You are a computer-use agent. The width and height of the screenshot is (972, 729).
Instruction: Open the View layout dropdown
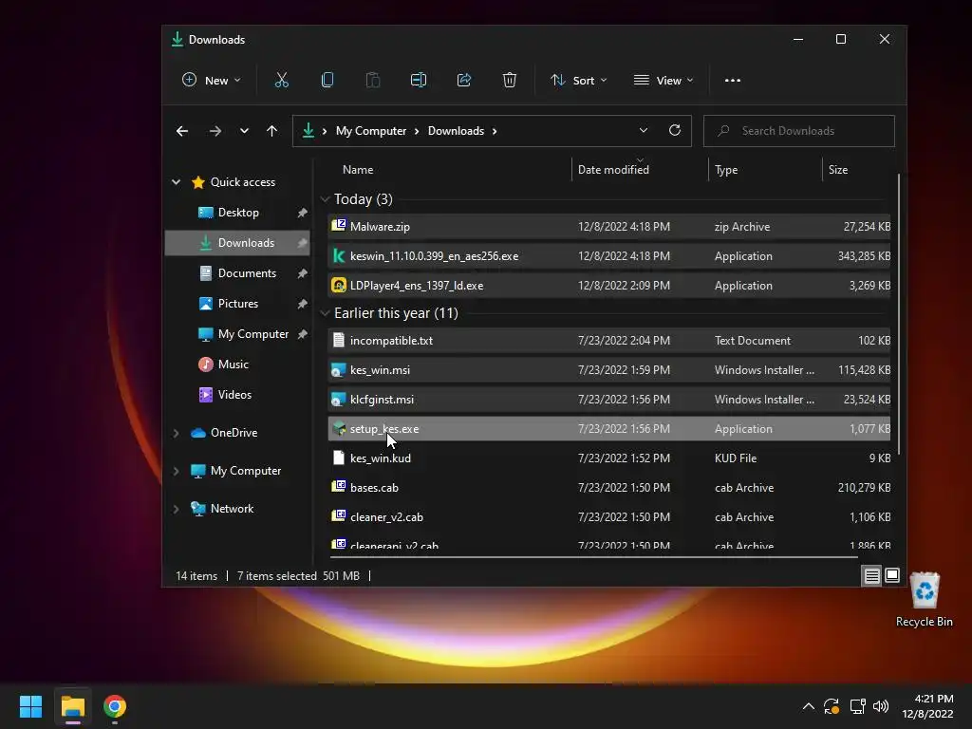point(664,80)
